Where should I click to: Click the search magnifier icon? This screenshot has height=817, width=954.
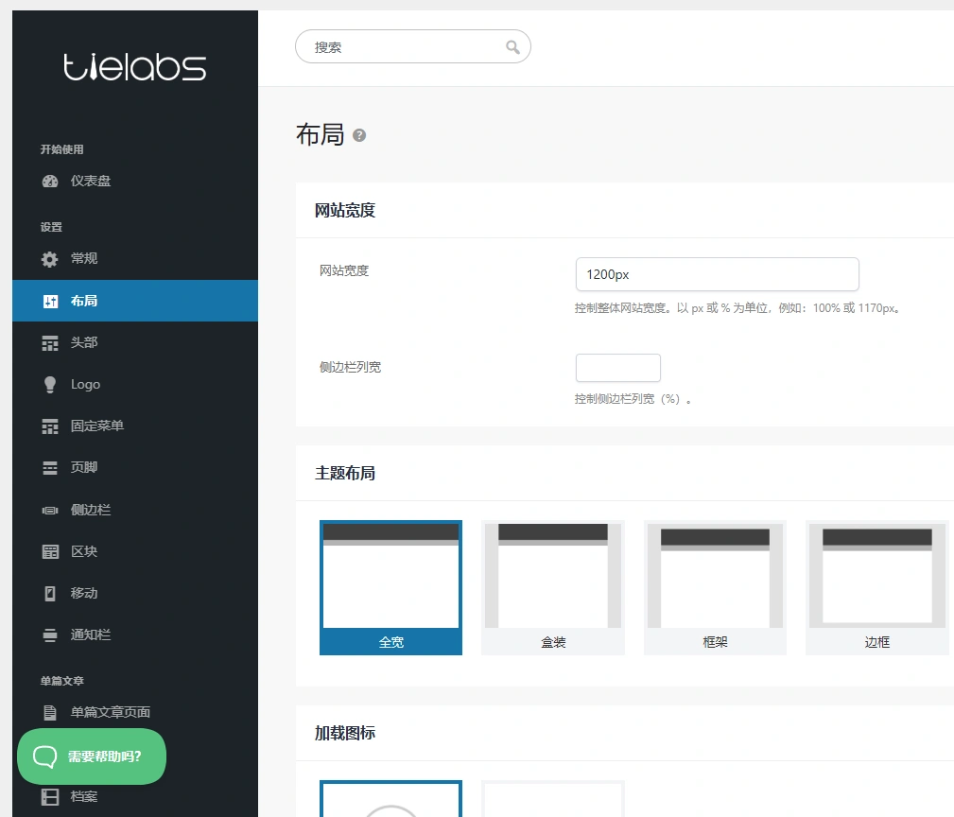click(512, 46)
